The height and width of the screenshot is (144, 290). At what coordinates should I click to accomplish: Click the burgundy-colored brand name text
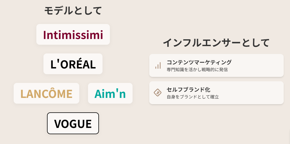point(73,35)
